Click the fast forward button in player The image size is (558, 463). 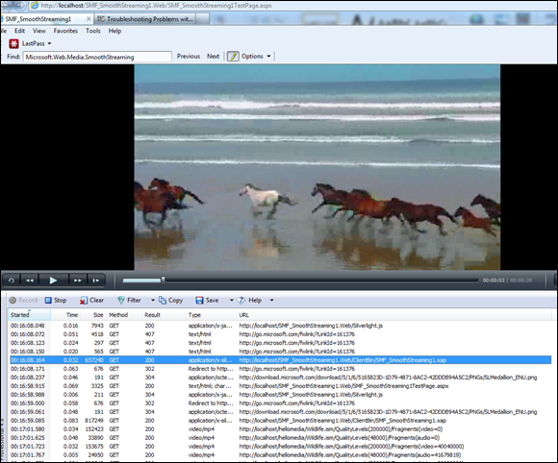[x=77, y=280]
